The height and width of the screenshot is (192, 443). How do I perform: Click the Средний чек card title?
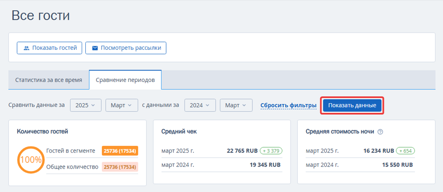(x=178, y=132)
